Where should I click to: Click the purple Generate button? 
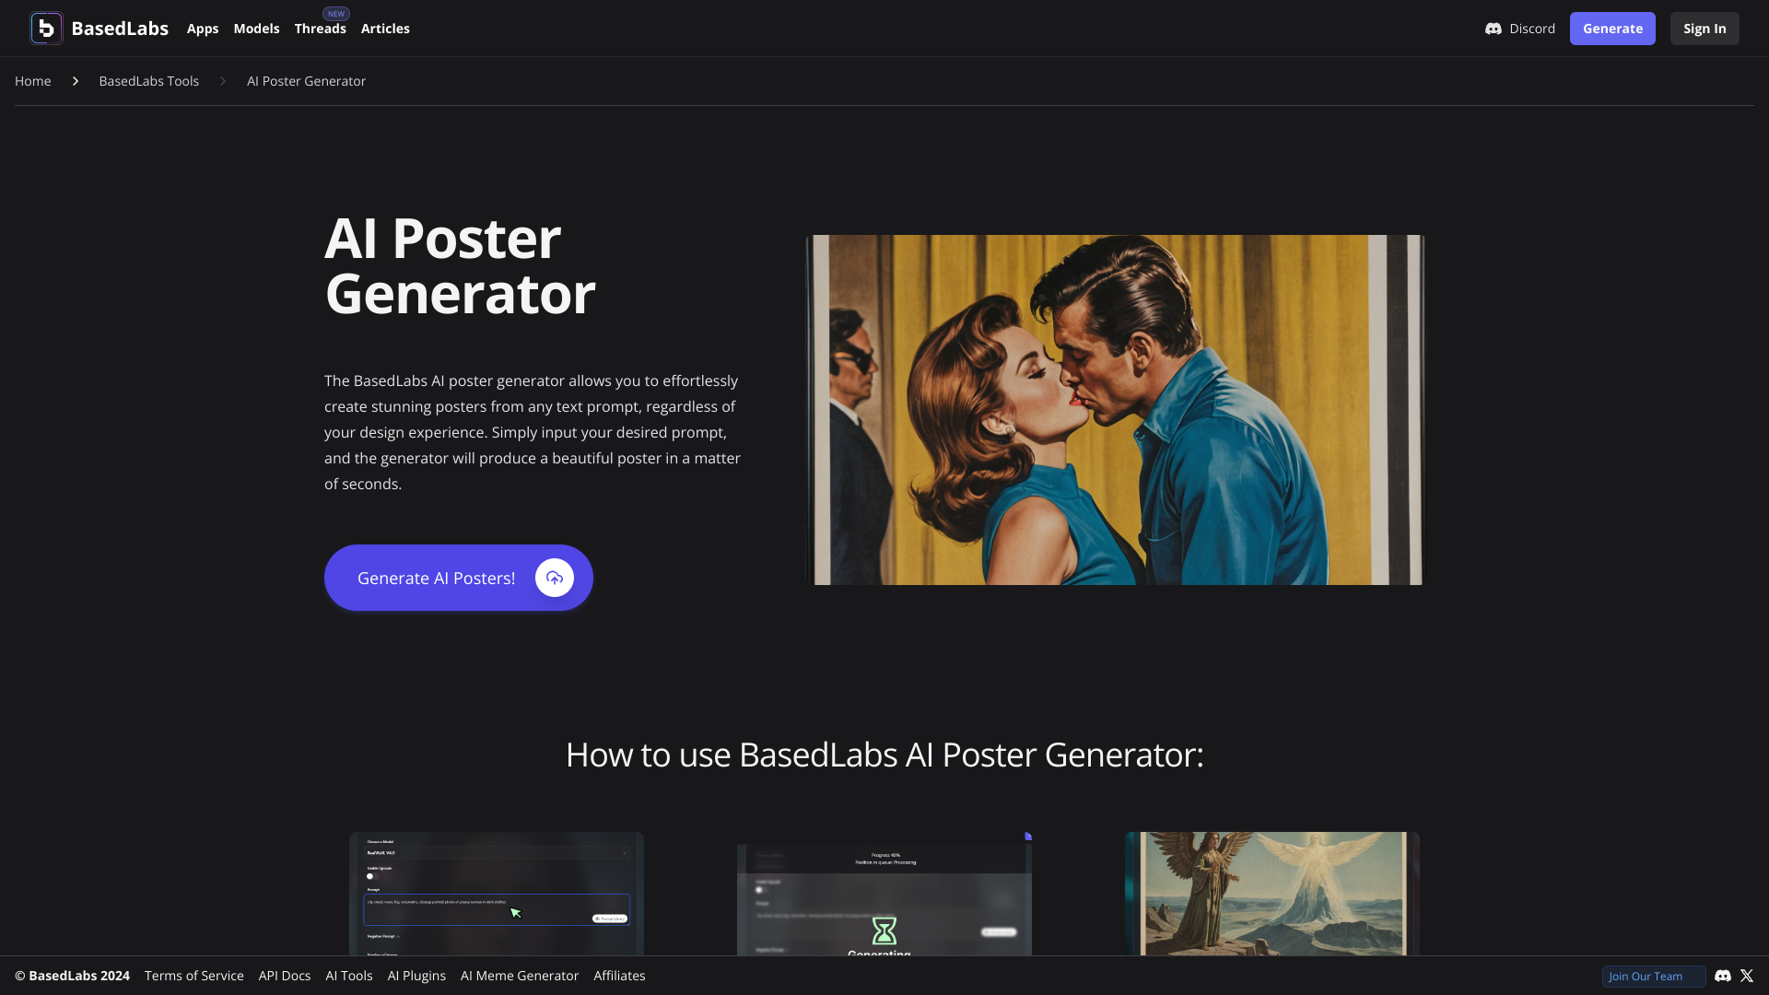(1612, 29)
